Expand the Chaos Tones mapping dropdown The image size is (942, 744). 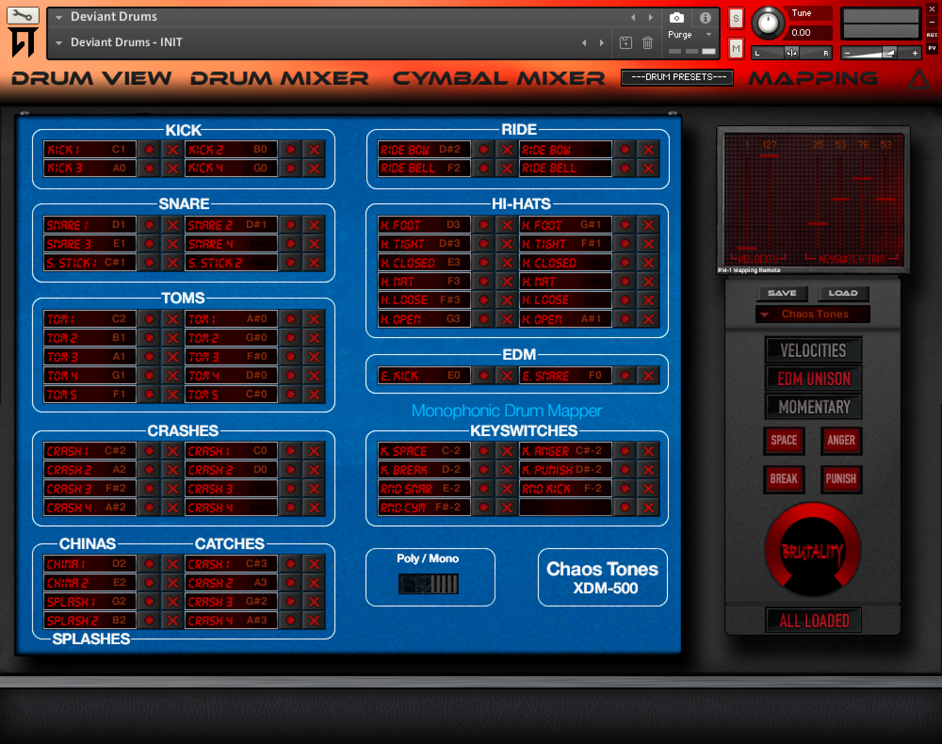point(812,314)
